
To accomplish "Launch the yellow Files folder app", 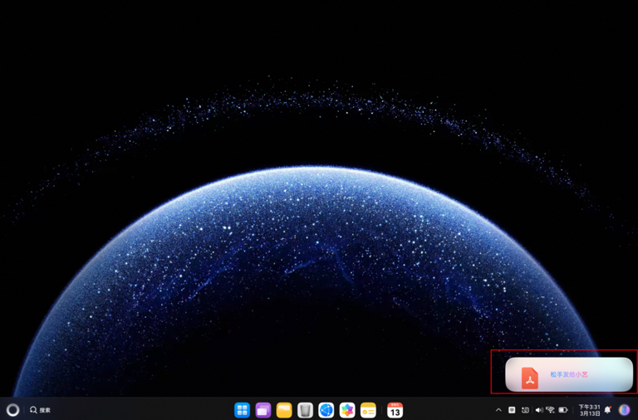I will (284, 410).
